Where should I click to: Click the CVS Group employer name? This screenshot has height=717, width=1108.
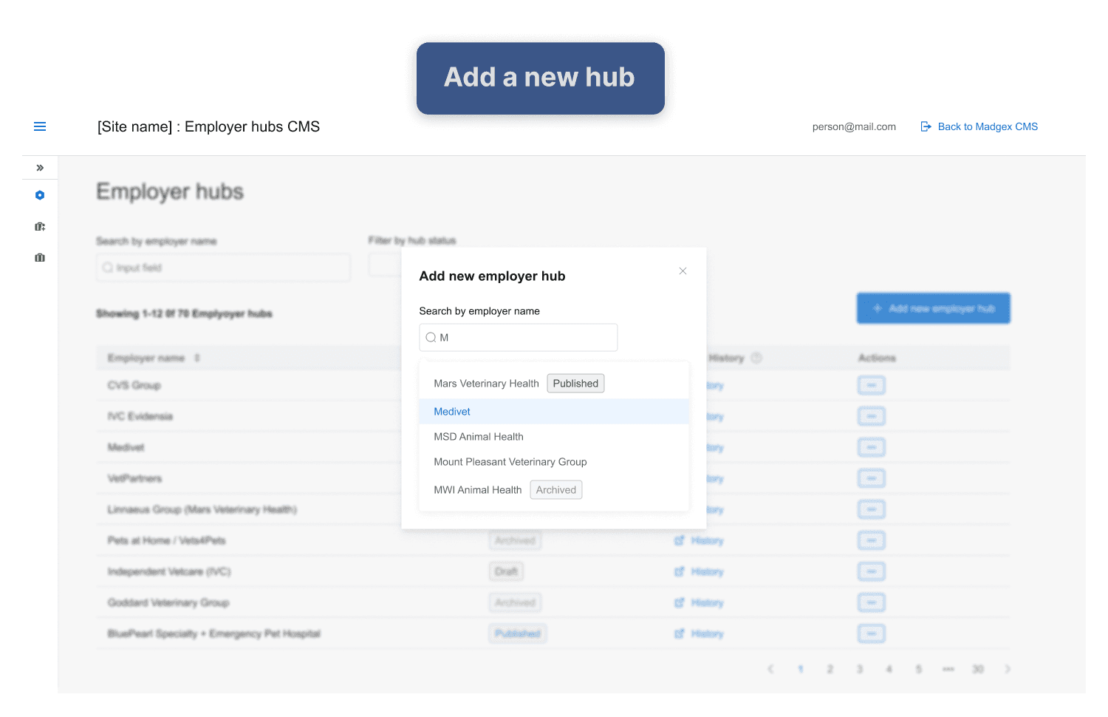pyautogui.click(x=134, y=385)
